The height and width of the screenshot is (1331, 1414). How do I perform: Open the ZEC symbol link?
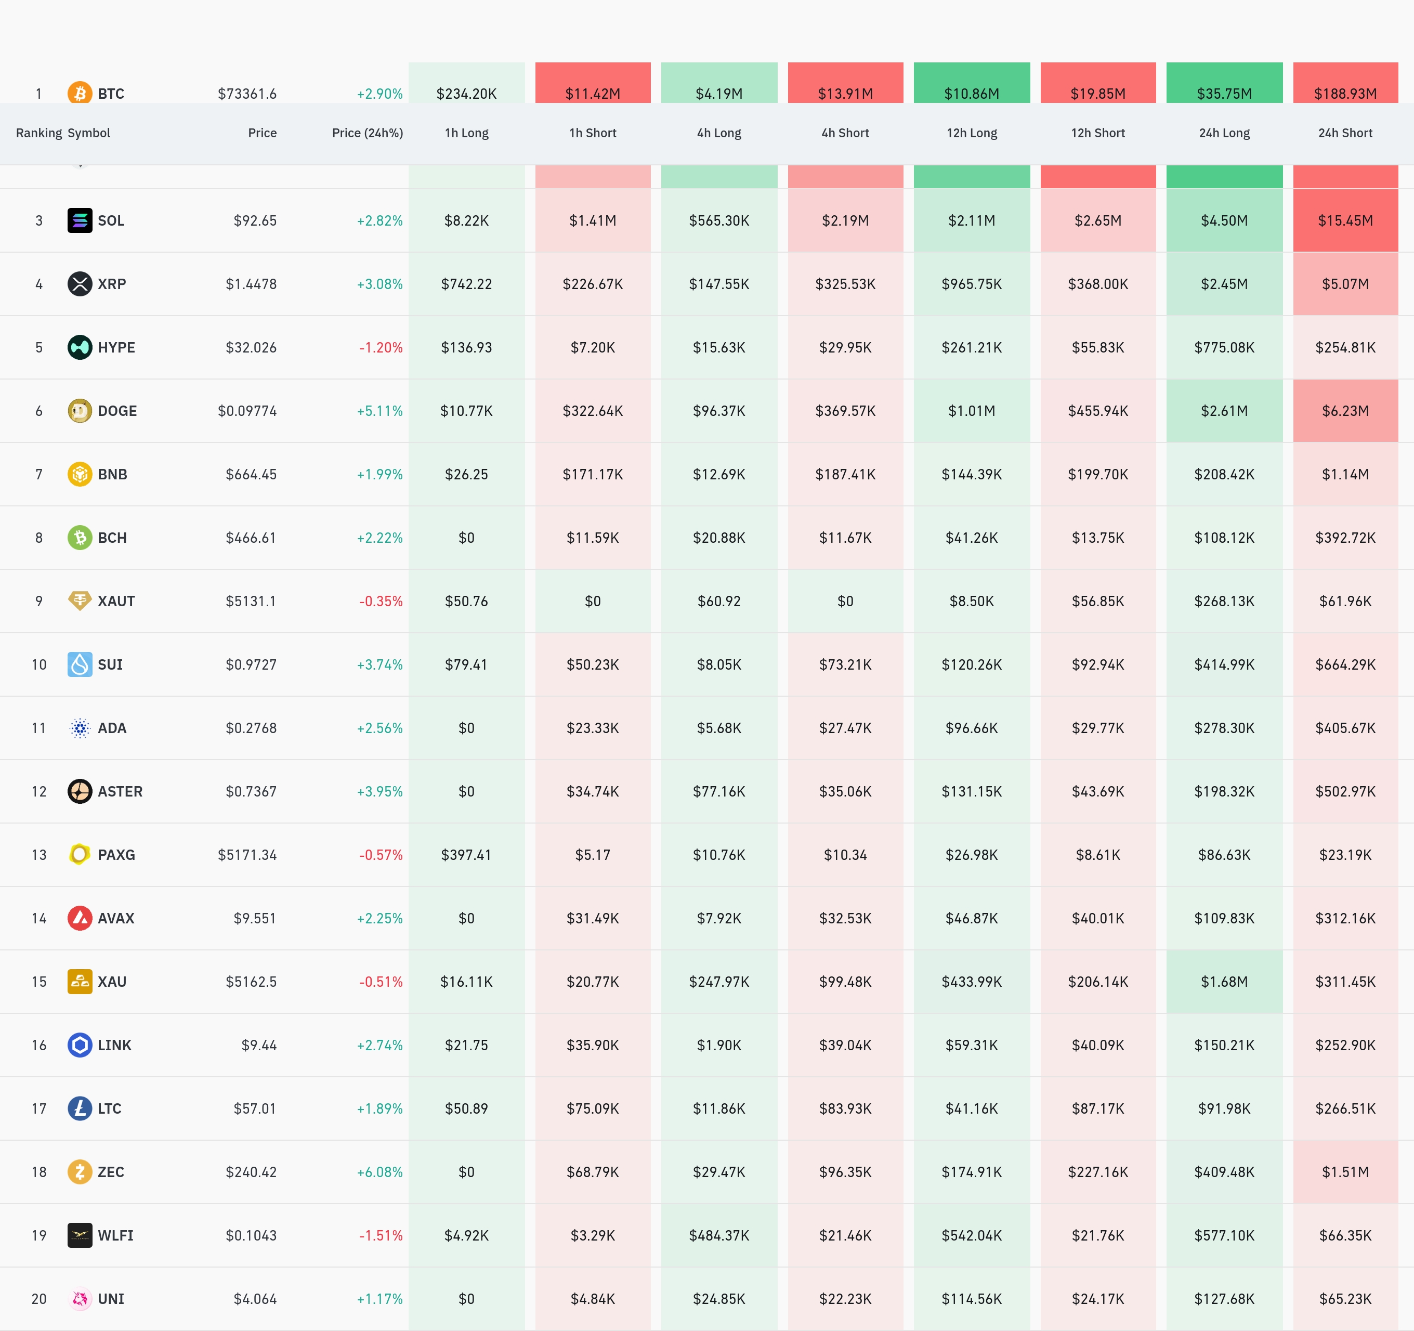(x=111, y=1172)
